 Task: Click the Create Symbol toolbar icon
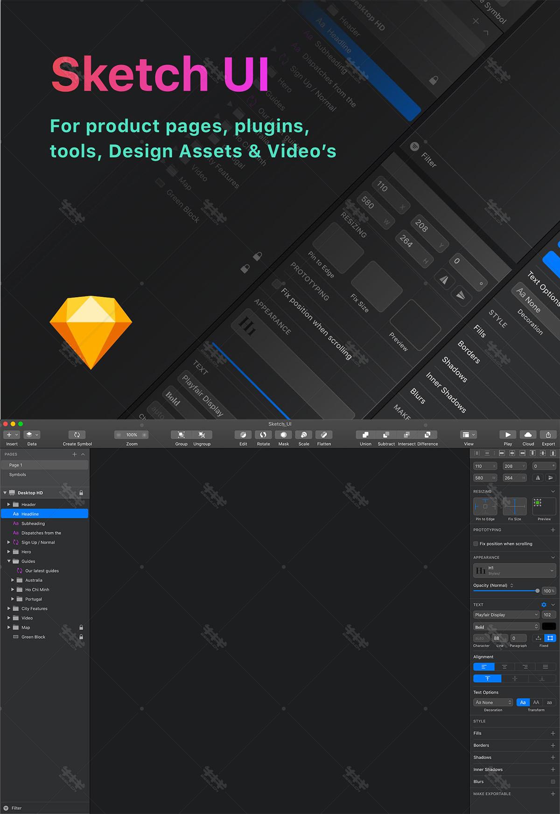coord(77,435)
